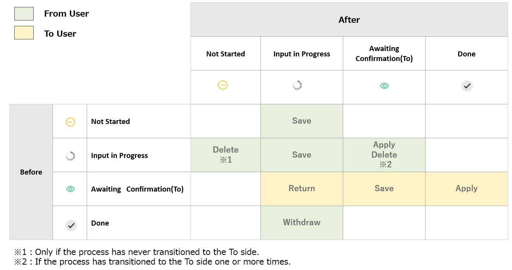
Task: Click the Save cell in Not Started row
Action: point(302,121)
